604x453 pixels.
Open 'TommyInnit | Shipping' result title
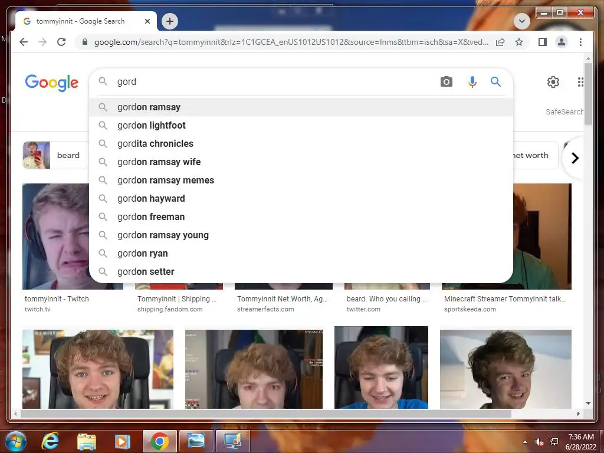coord(177,299)
